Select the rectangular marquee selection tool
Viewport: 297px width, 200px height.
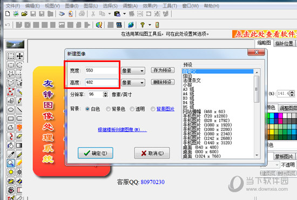(11, 56)
